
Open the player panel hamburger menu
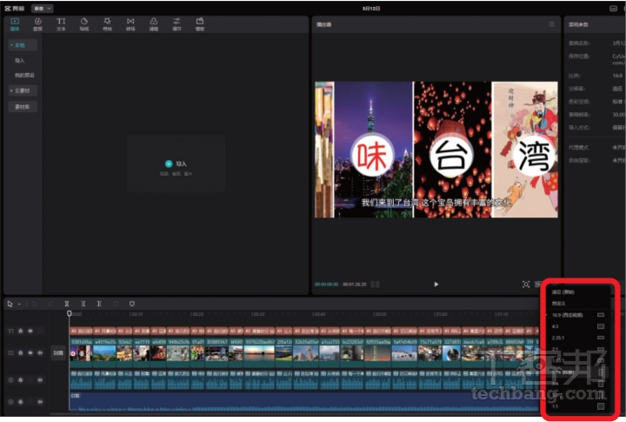pos(551,24)
